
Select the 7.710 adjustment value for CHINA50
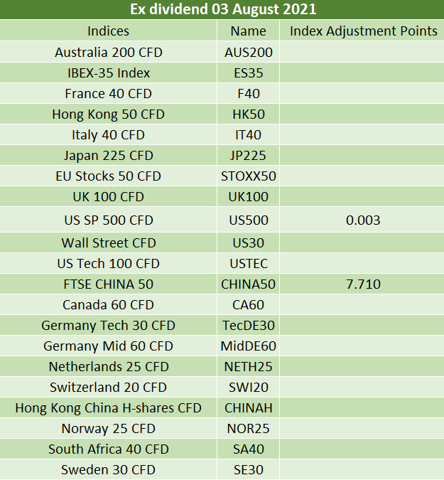pyautogui.click(x=363, y=284)
